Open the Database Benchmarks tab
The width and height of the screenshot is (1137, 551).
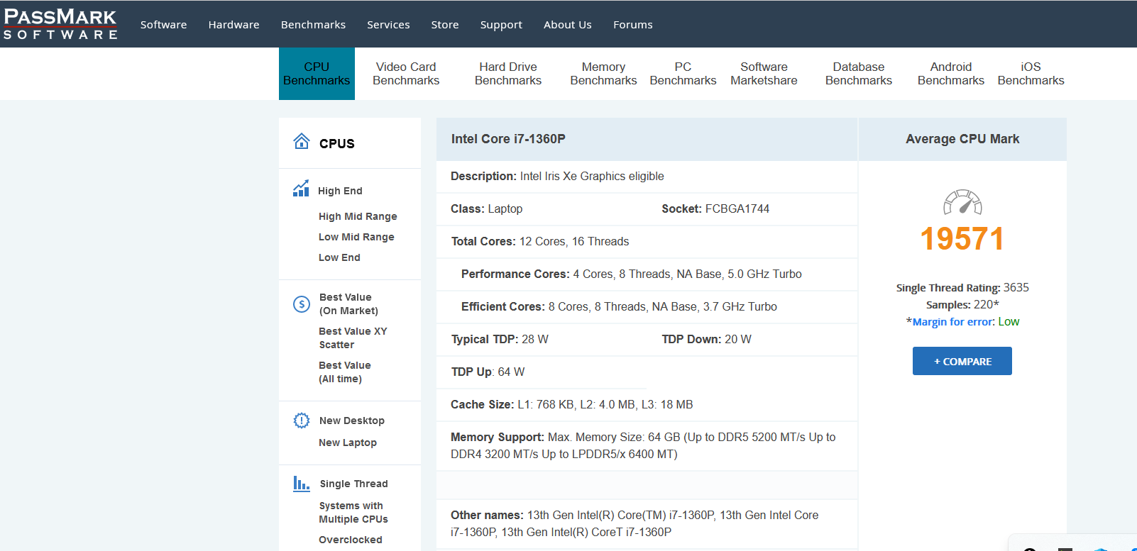pyautogui.click(x=859, y=74)
